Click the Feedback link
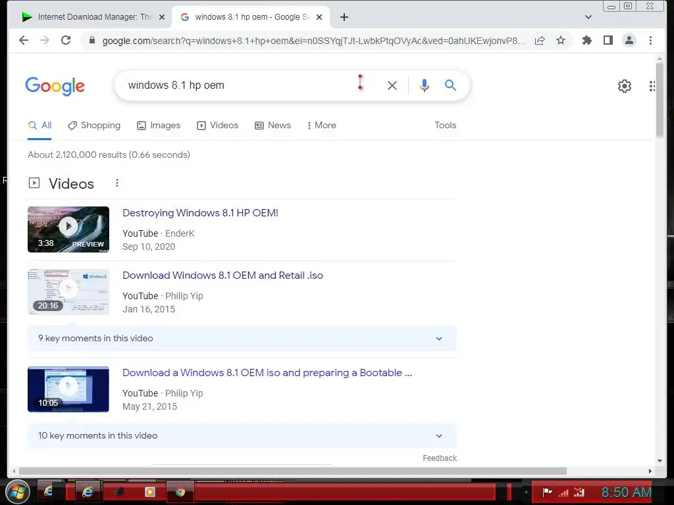This screenshot has width=674, height=505. coord(439,458)
